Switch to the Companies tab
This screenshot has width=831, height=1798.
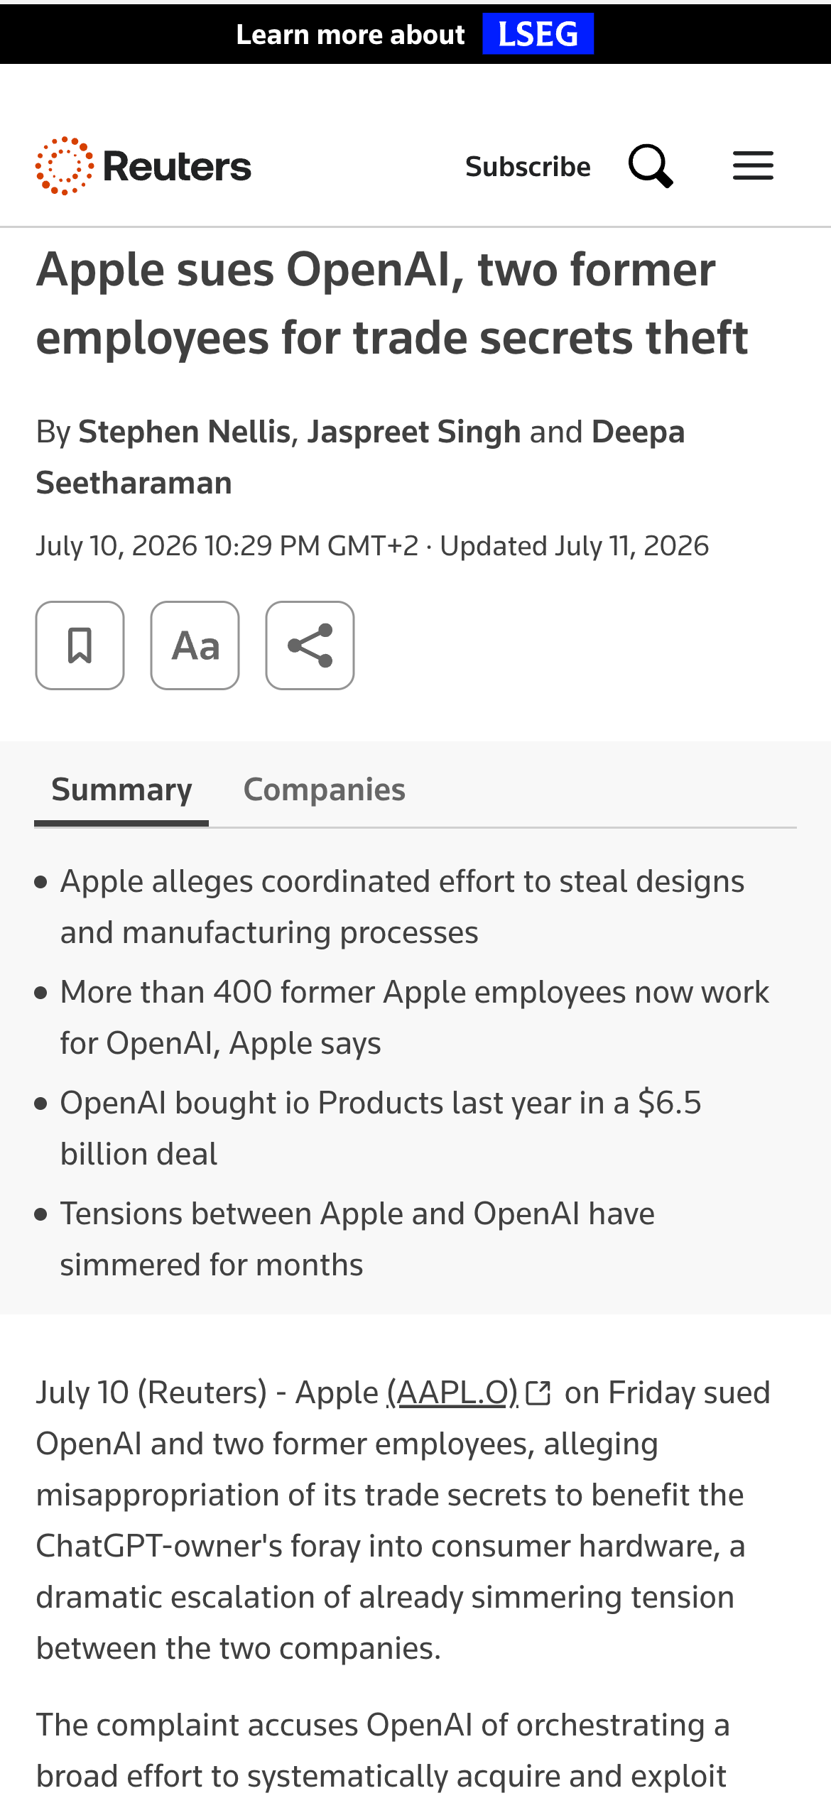[x=325, y=790]
